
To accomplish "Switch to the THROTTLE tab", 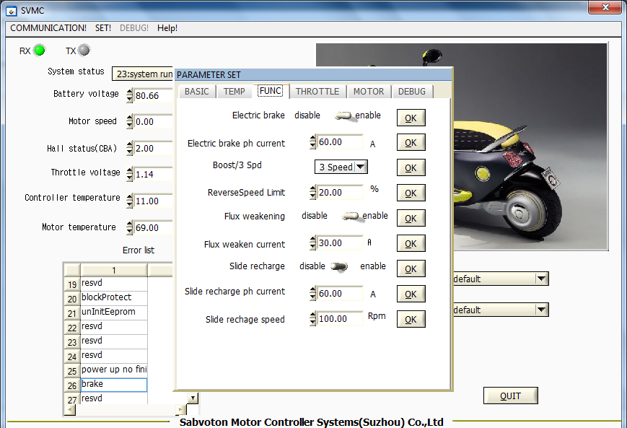I will click(x=317, y=92).
